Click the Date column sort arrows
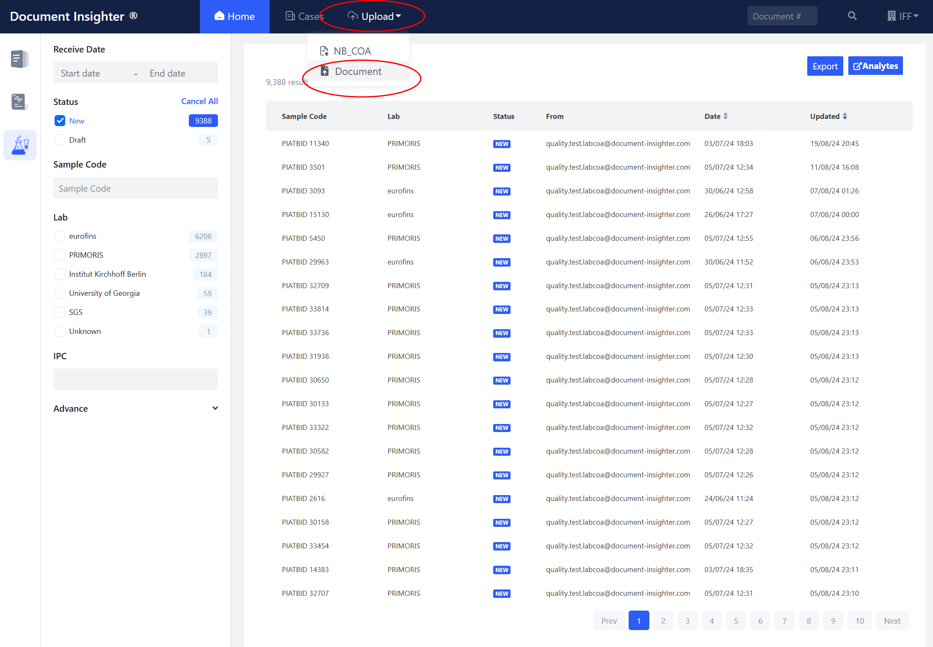The image size is (933, 647). (726, 116)
